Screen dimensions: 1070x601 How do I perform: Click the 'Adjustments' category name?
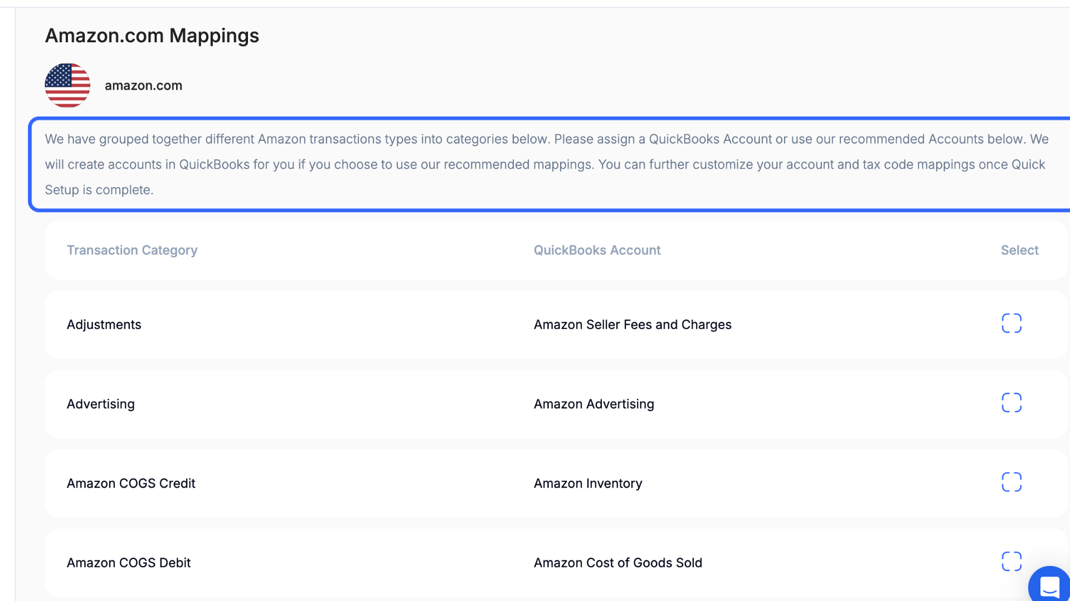[x=104, y=324]
